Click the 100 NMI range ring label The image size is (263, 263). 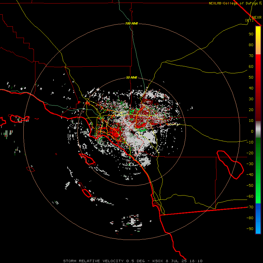point(132,23)
